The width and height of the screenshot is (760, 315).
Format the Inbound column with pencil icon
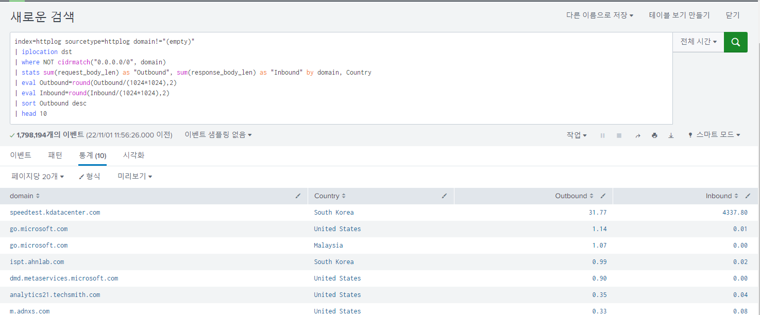pyautogui.click(x=748, y=196)
